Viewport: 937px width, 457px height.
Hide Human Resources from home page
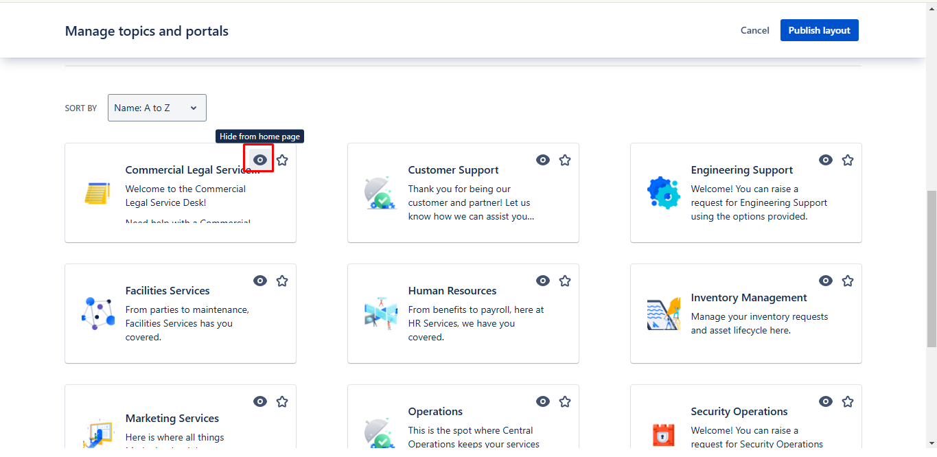click(x=543, y=281)
